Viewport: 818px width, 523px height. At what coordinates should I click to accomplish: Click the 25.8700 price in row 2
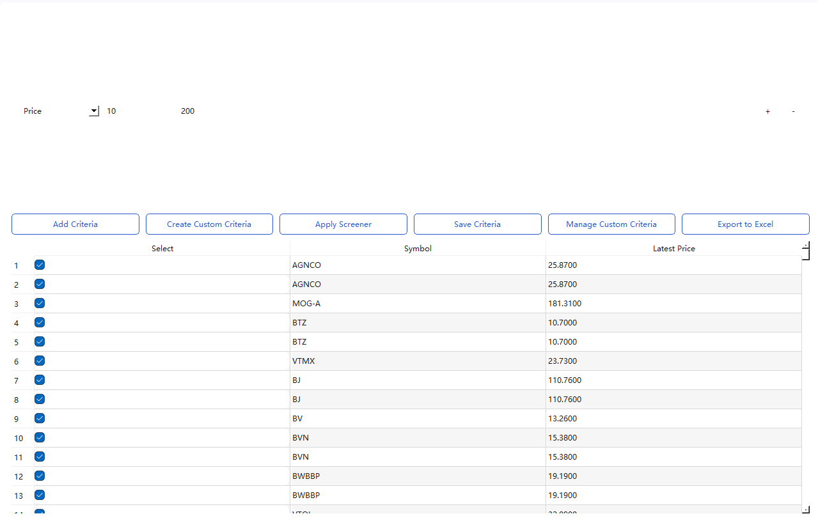673,285
